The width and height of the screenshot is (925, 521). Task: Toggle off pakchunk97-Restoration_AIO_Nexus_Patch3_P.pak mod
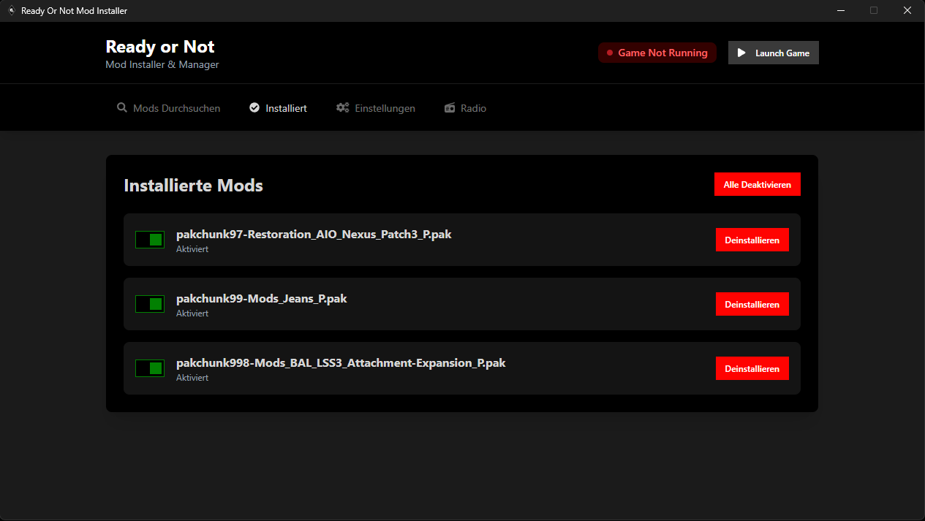[x=150, y=240]
